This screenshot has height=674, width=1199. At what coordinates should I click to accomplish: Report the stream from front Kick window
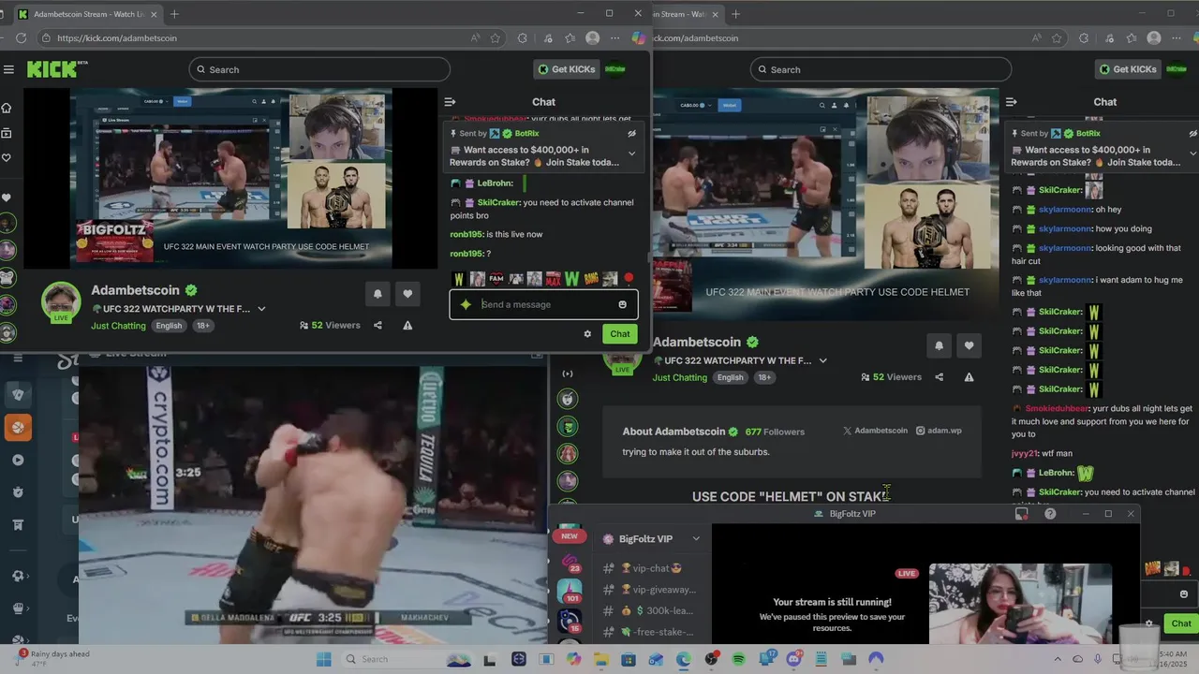(x=407, y=326)
